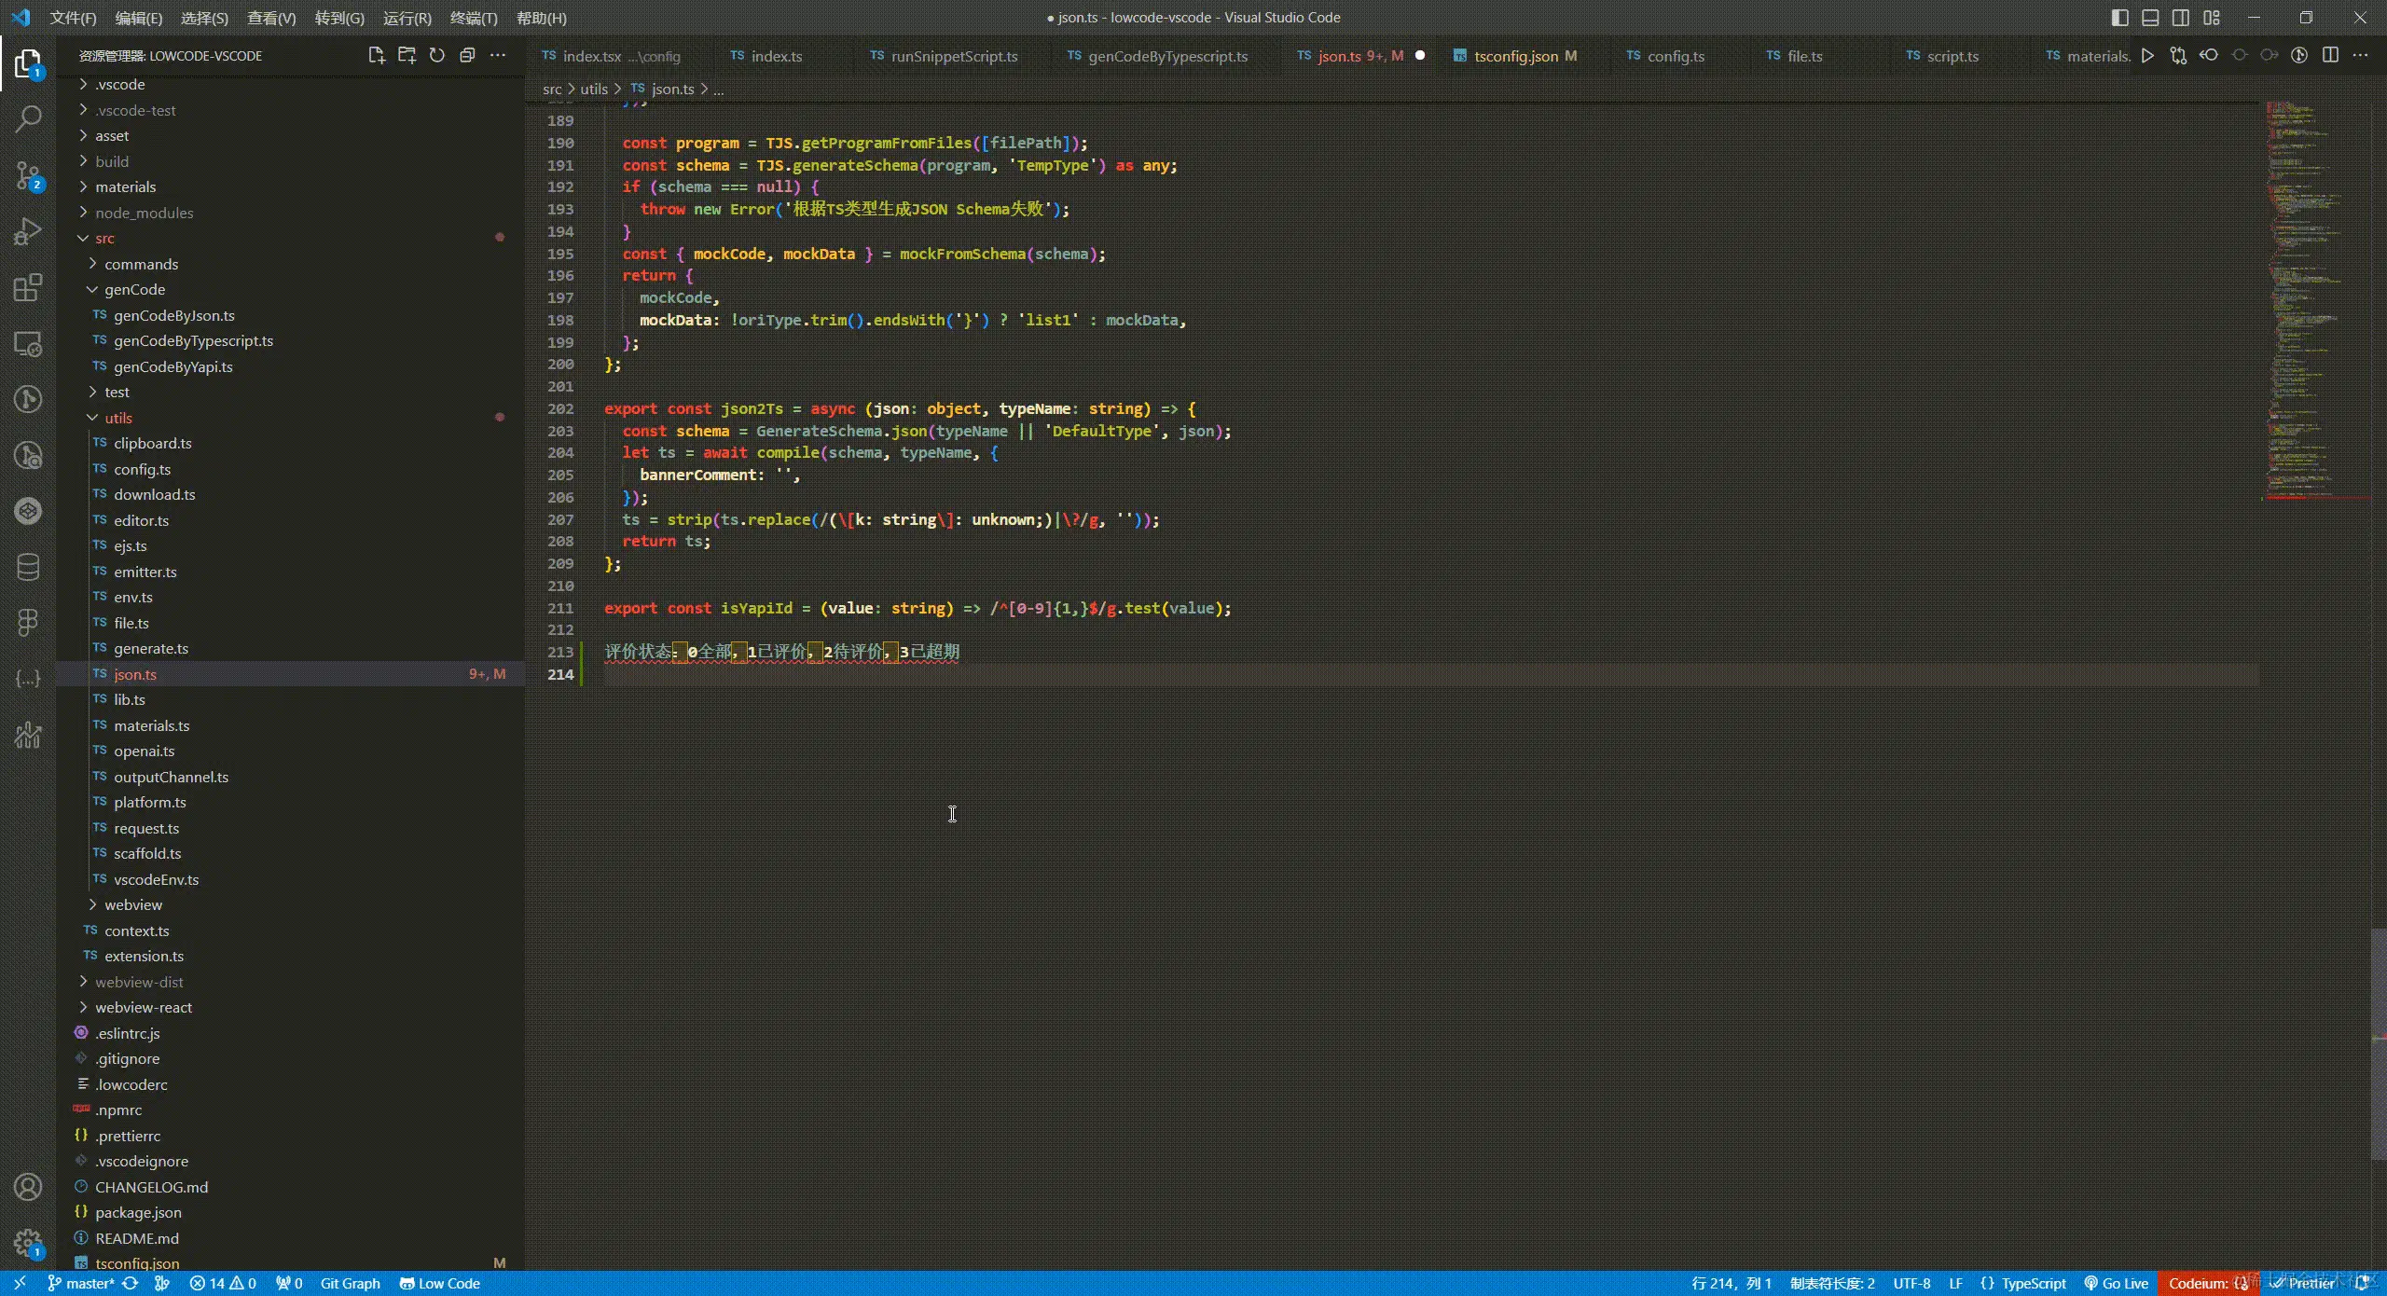Open Source Control view icon

(28, 175)
